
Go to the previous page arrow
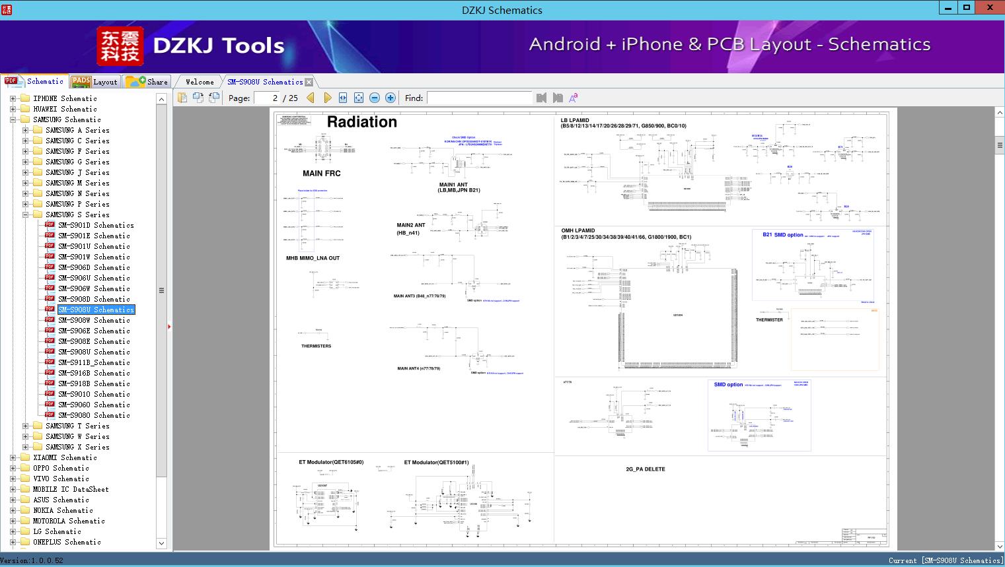click(311, 98)
